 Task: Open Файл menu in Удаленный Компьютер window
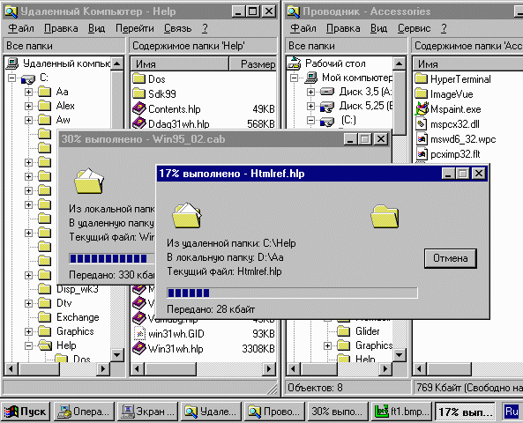(21, 28)
